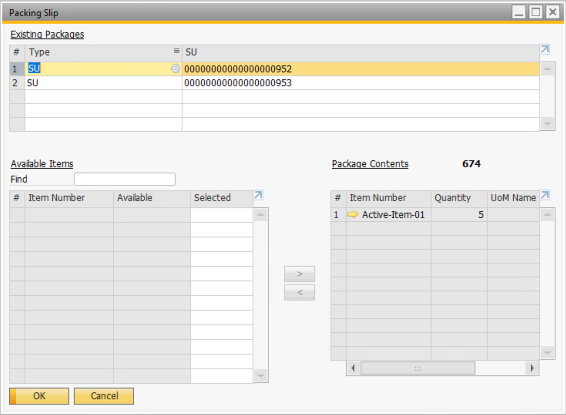
Task: Open Type column settings menu icon
Action: point(176,51)
